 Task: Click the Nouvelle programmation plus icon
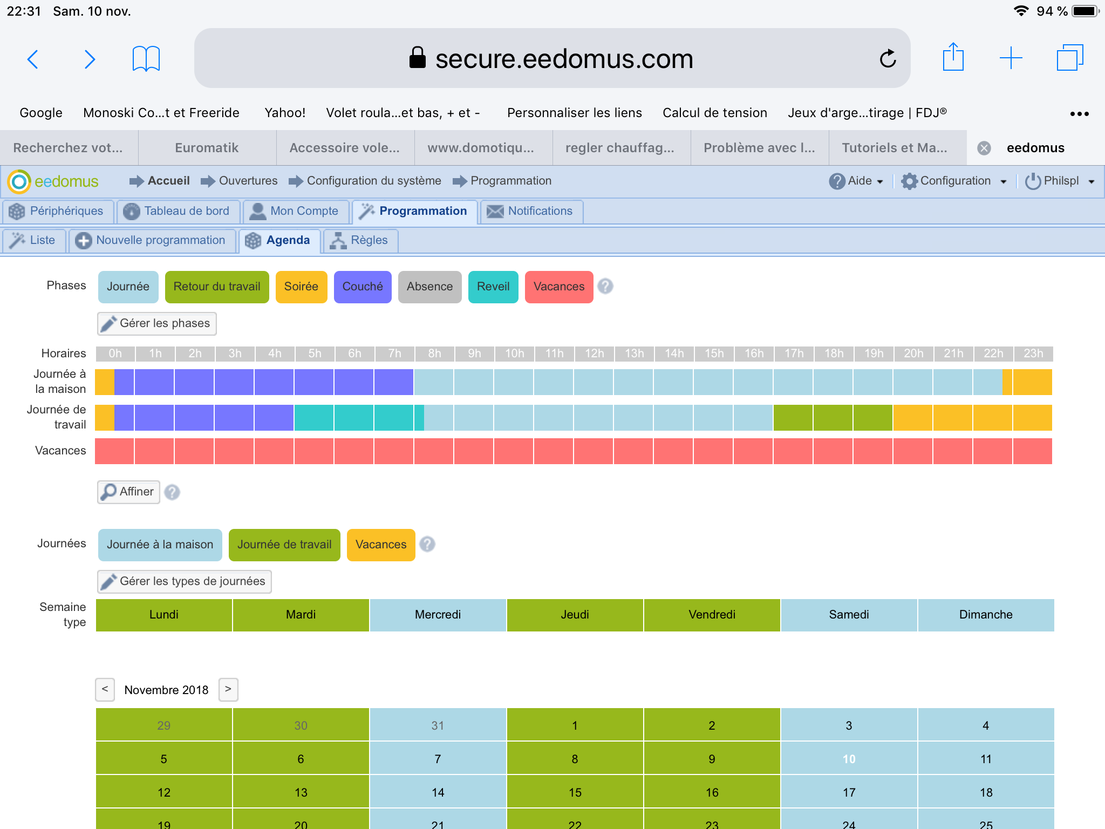83,241
